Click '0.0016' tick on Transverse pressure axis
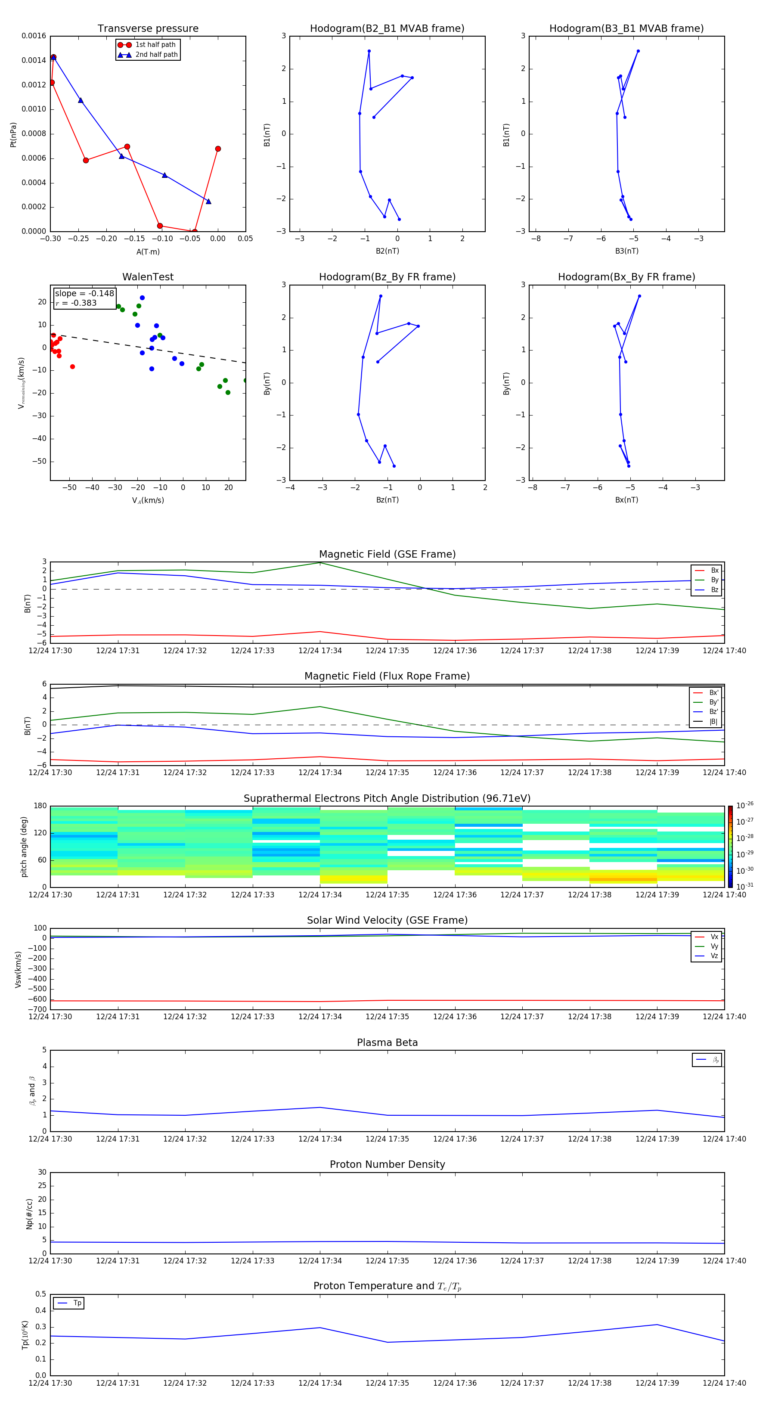 (34, 36)
